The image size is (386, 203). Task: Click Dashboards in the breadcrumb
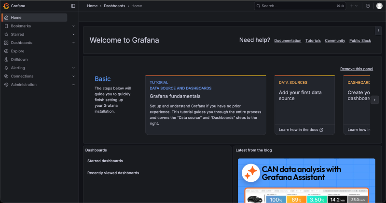pos(115,6)
